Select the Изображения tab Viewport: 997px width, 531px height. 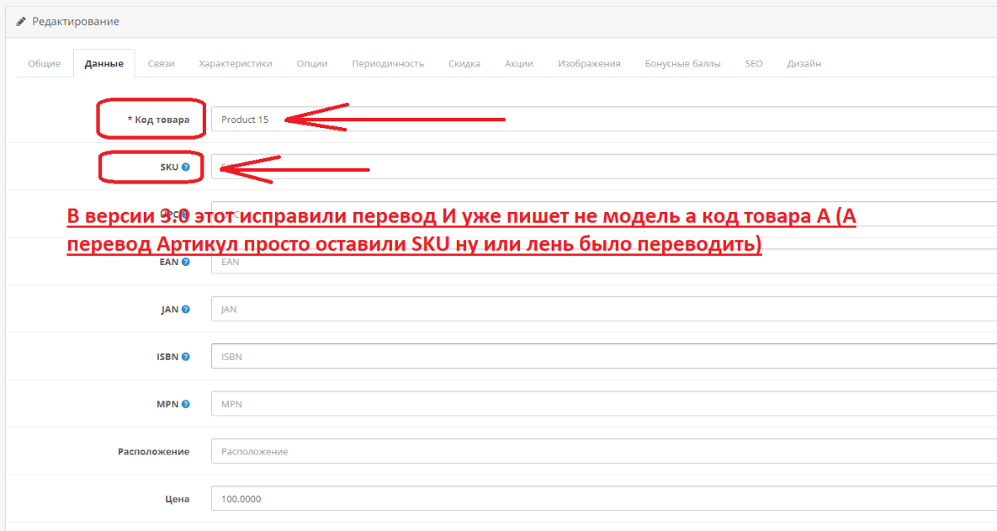click(x=589, y=63)
